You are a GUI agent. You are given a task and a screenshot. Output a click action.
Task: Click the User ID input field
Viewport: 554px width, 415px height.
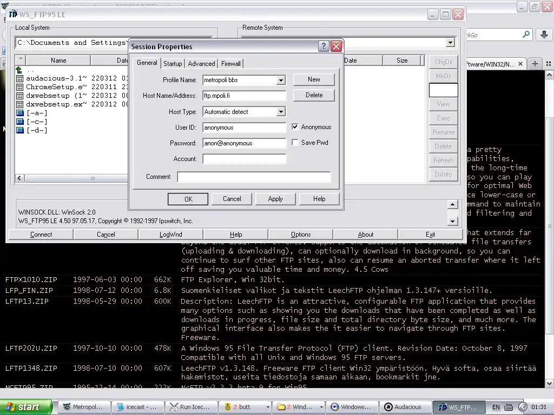(244, 128)
